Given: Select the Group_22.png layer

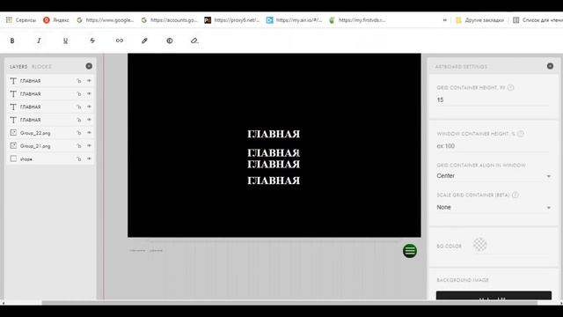Looking at the screenshot, I should coord(50,133).
